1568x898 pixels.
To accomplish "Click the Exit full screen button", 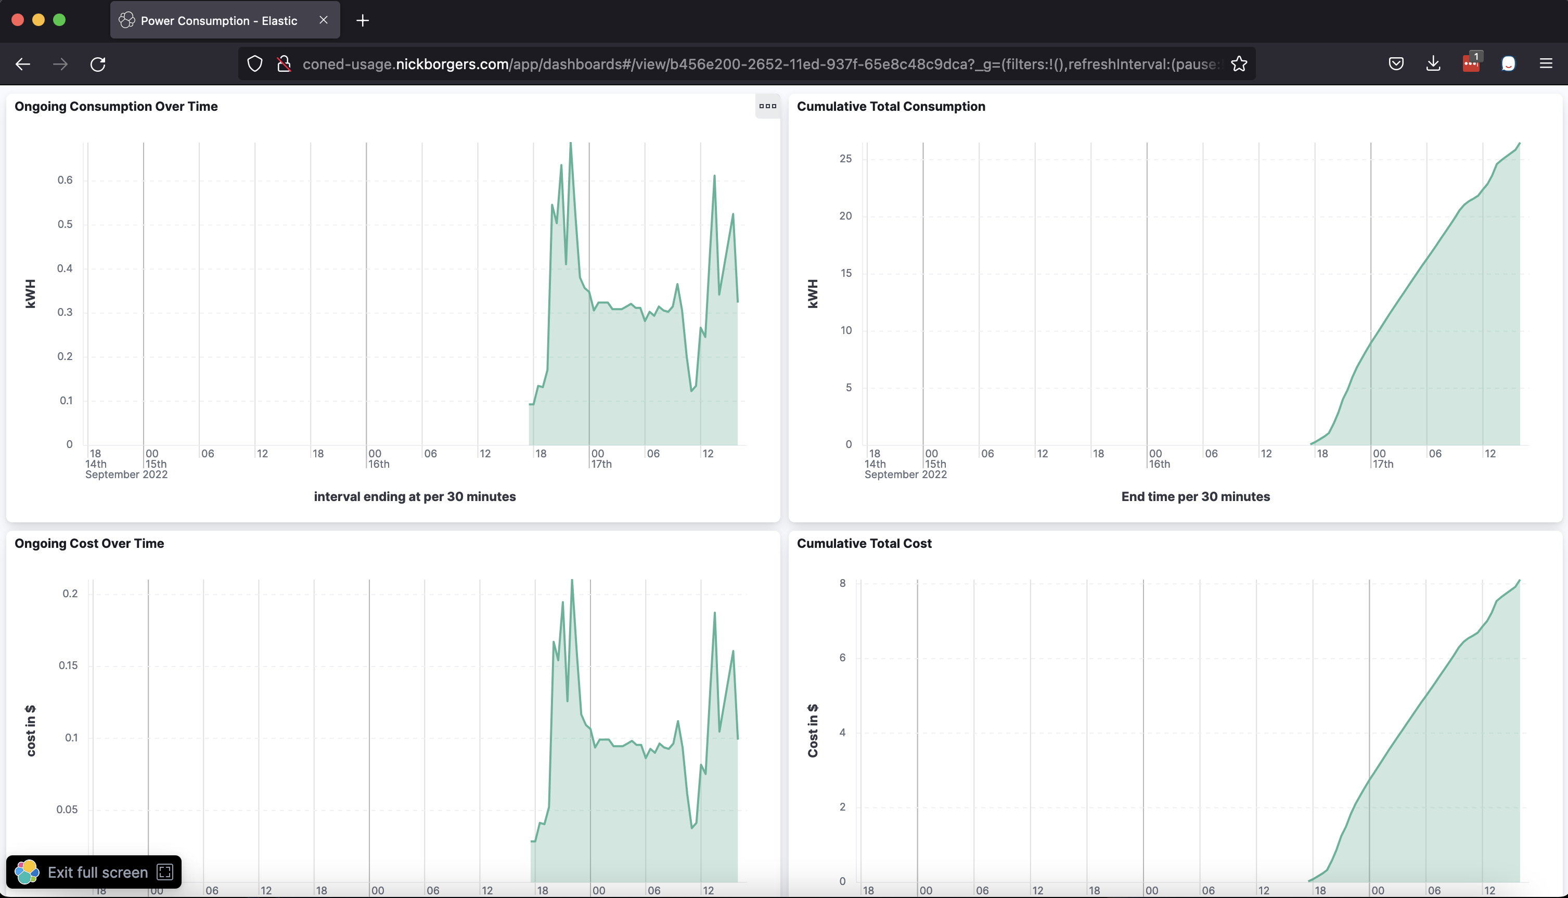I will point(99,872).
